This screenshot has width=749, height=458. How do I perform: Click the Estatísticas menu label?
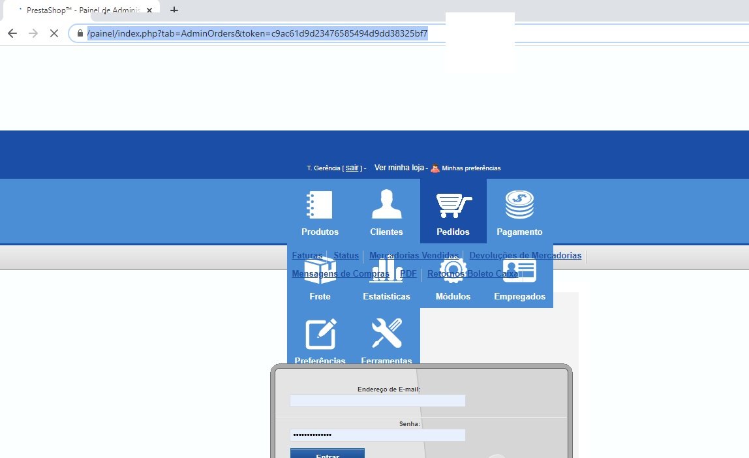(386, 297)
